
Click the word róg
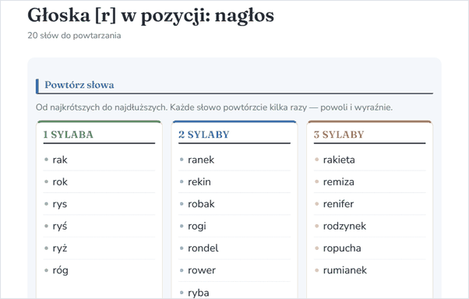tap(61, 271)
